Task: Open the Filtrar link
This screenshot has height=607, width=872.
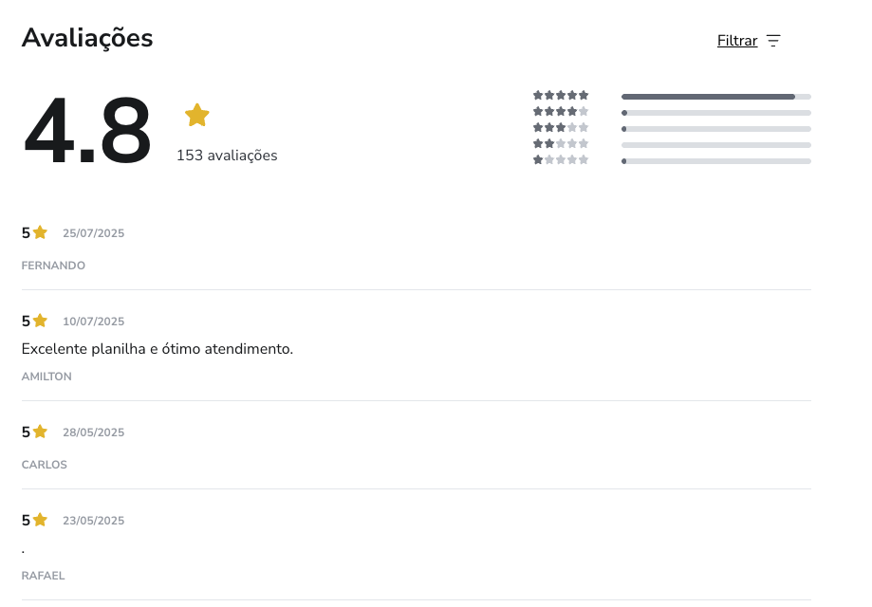Action: pos(737,41)
